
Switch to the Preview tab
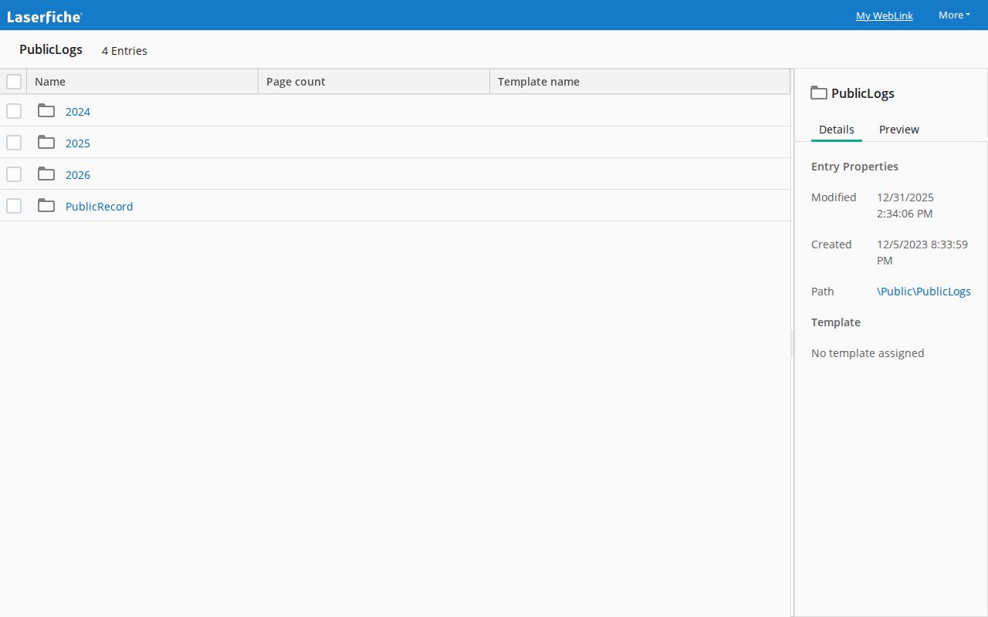(899, 130)
